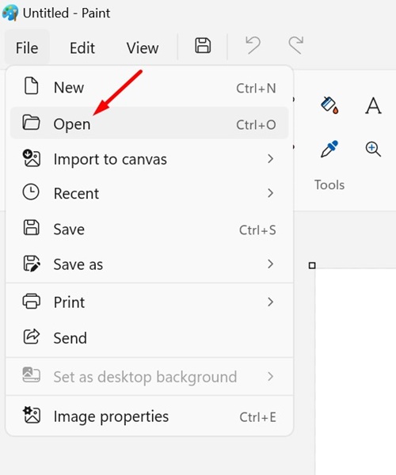Click the Paint app palette icon

(x=10, y=13)
